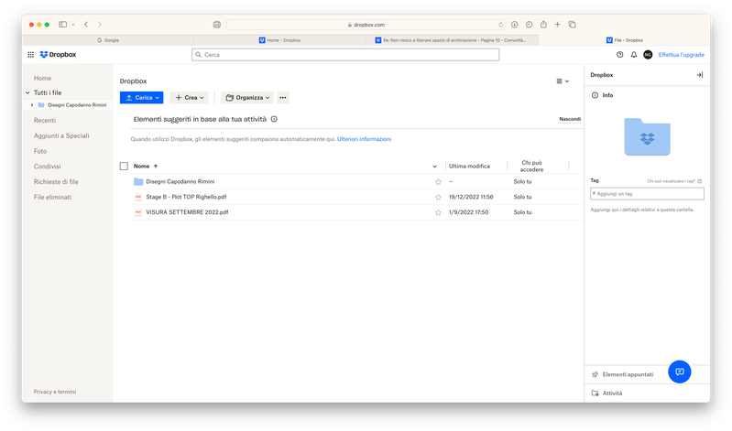Screen dimensions: 732x431
Task: Click the Safari address bar
Action: (366, 25)
